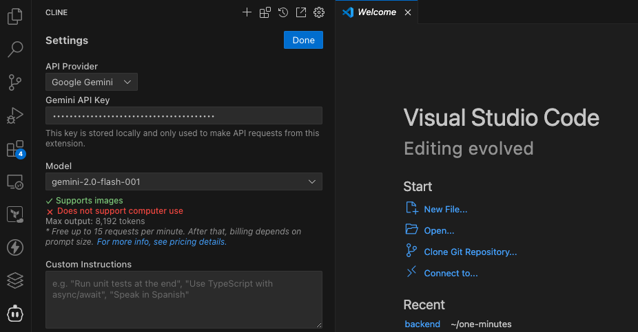Click the Editing evolved subtitle
Image resolution: width=638 pixels, height=332 pixels.
coord(469,148)
